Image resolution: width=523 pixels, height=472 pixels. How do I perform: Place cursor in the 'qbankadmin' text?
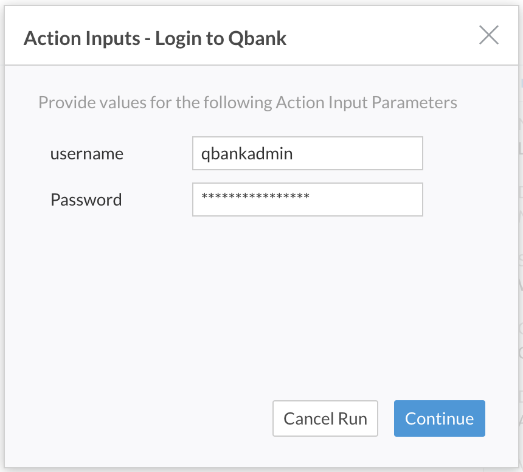[x=247, y=154]
